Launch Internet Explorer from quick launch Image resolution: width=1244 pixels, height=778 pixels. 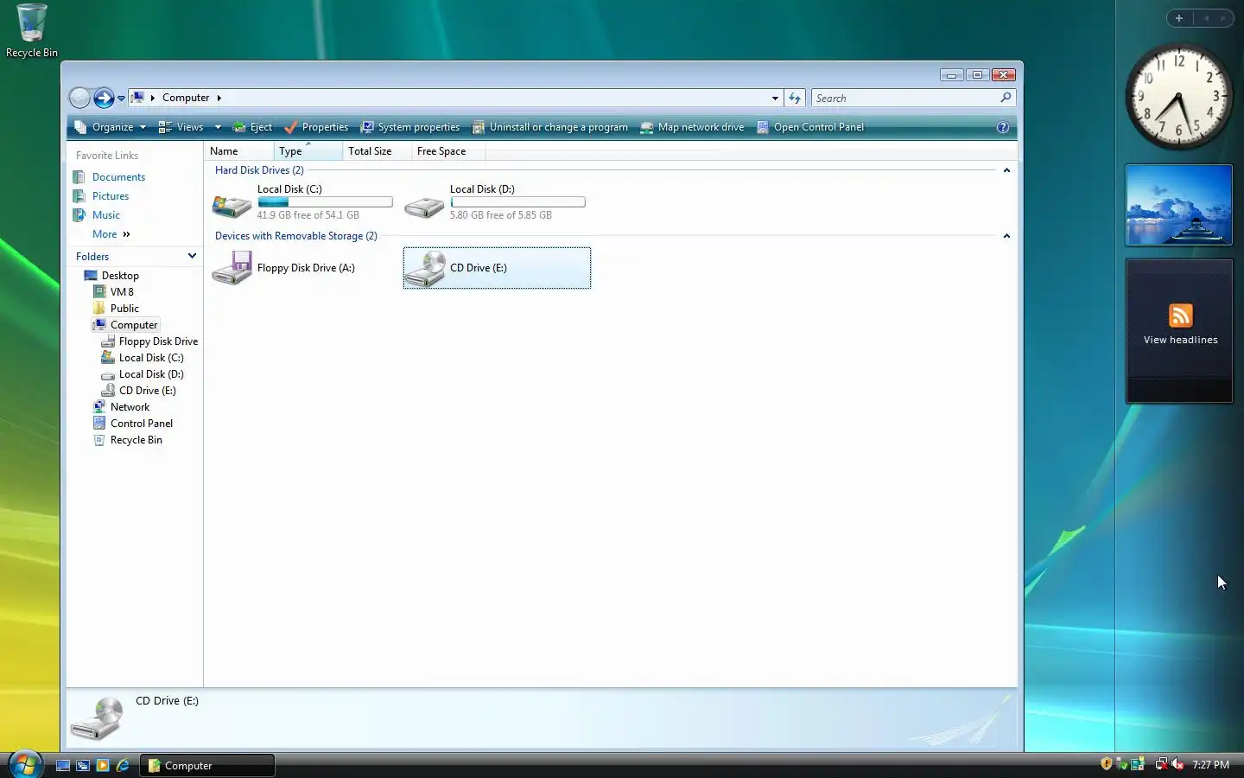(x=123, y=765)
